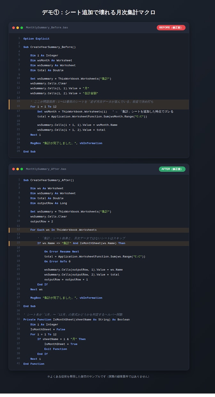Screen dimensions: 215x397
Task: Click highlighted "If ws.Name <> "集計"" line
Action: coord(99,243)
